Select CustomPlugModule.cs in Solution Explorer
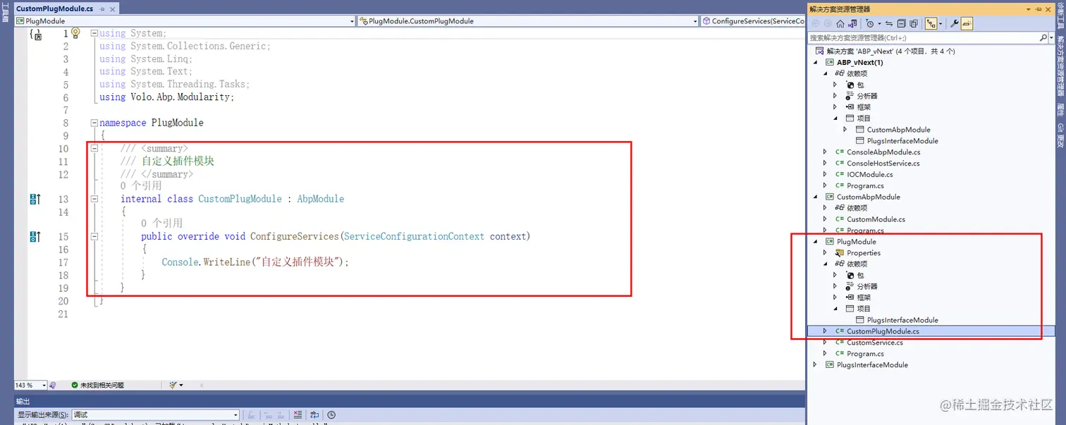1066x425 pixels. [883, 331]
